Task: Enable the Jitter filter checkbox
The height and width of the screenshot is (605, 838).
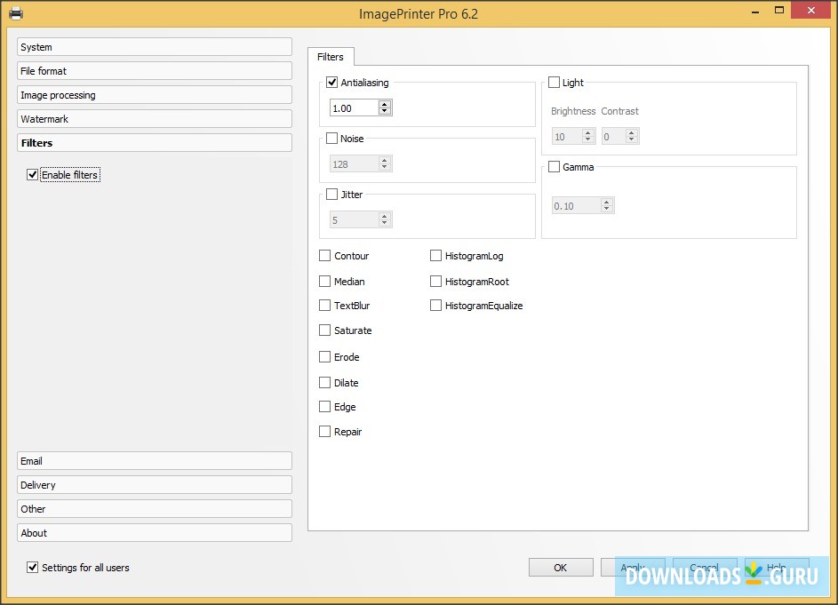Action: (x=331, y=194)
